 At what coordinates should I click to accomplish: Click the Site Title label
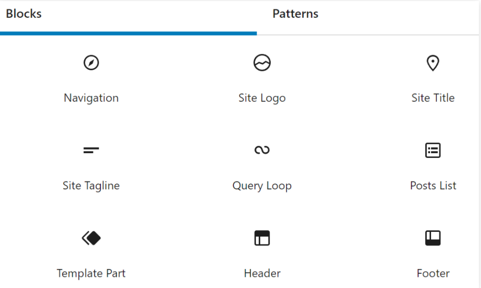click(x=433, y=98)
